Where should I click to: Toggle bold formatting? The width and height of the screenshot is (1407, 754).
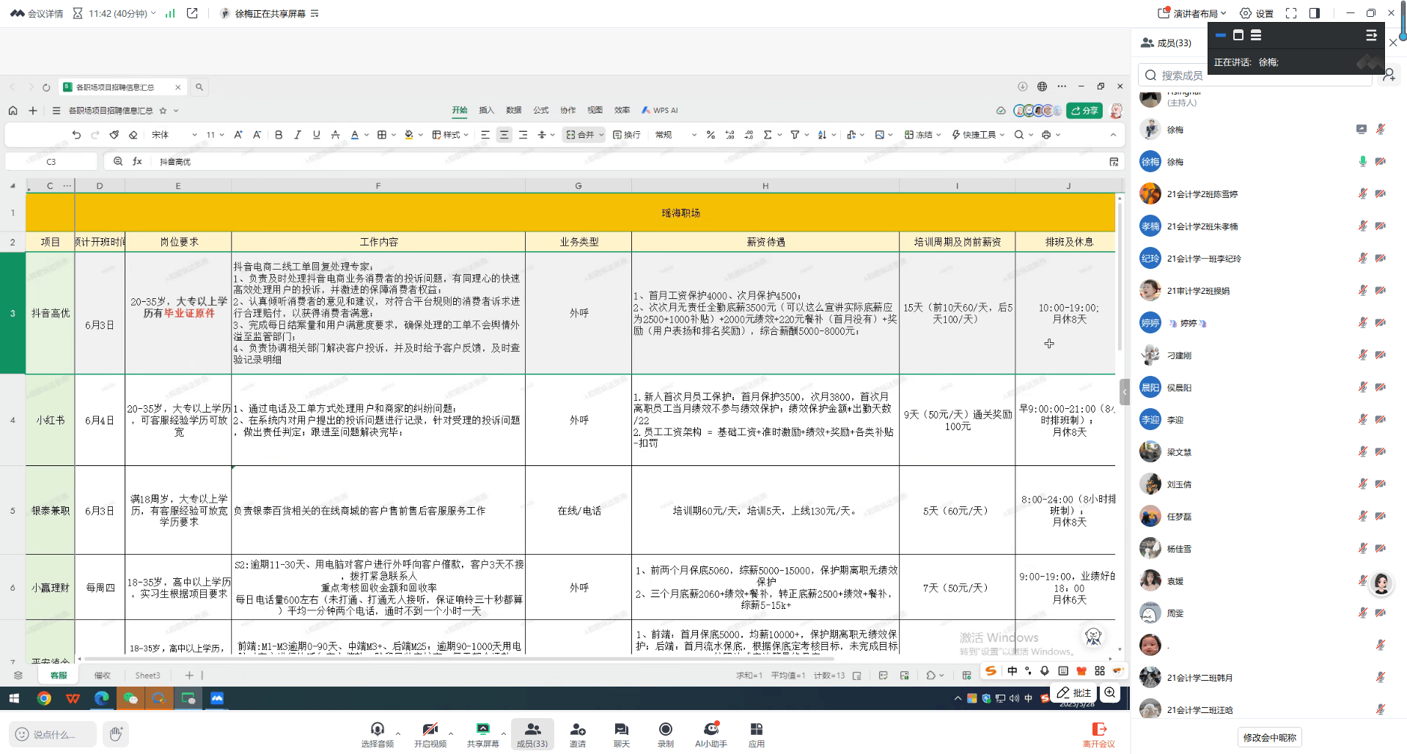(279, 135)
